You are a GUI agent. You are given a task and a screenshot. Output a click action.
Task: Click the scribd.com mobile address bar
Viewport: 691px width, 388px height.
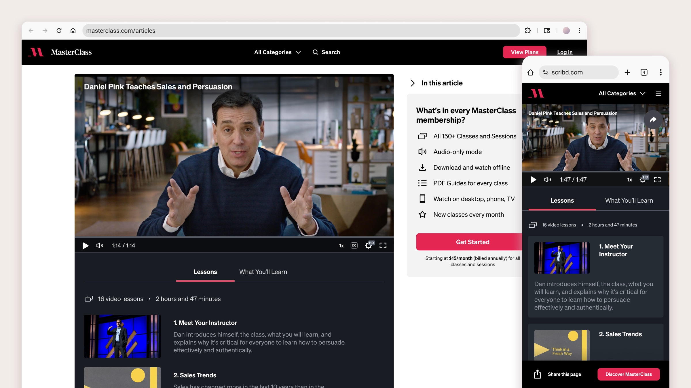(x=579, y=72)
